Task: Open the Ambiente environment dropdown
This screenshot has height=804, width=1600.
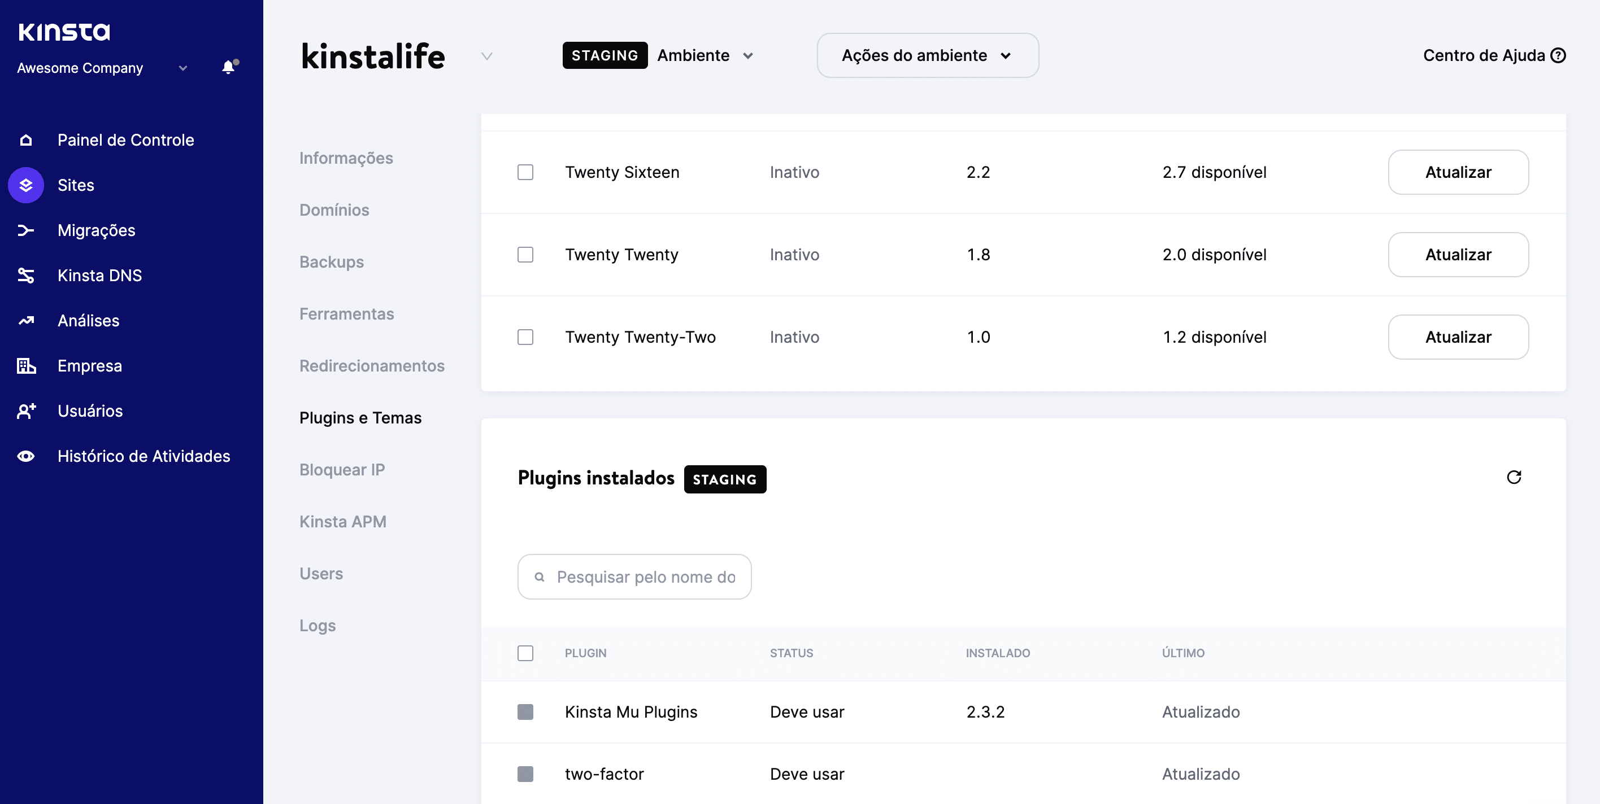Action: click(705, 55)
